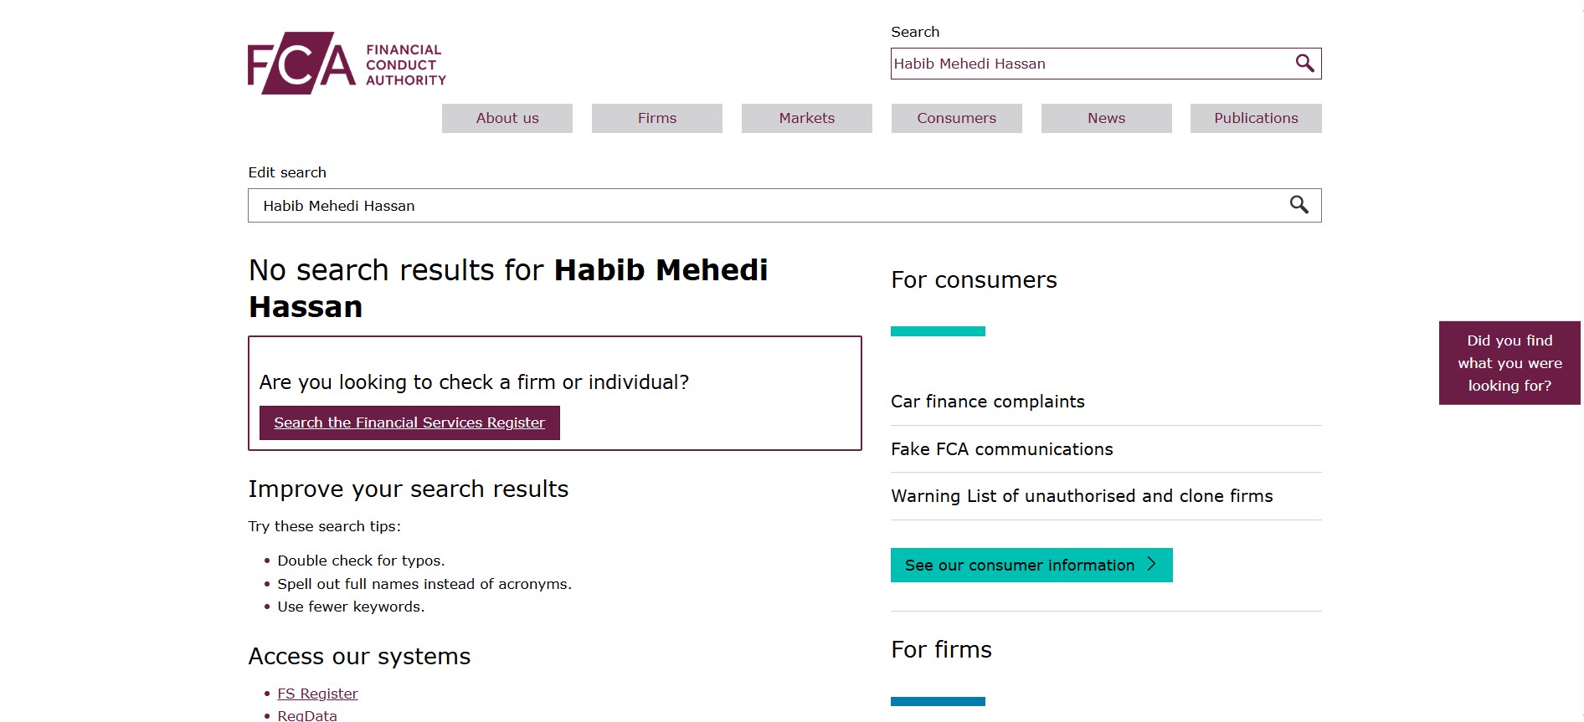Open the News menu
The image size is (1584, 722).
(x=1106, y=118)
